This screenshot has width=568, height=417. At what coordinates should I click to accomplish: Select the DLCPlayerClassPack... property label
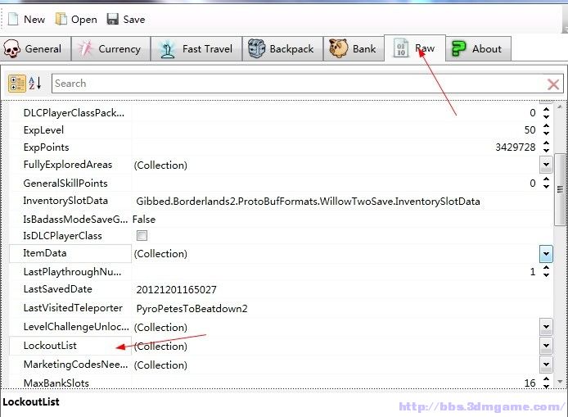[74, 113]
